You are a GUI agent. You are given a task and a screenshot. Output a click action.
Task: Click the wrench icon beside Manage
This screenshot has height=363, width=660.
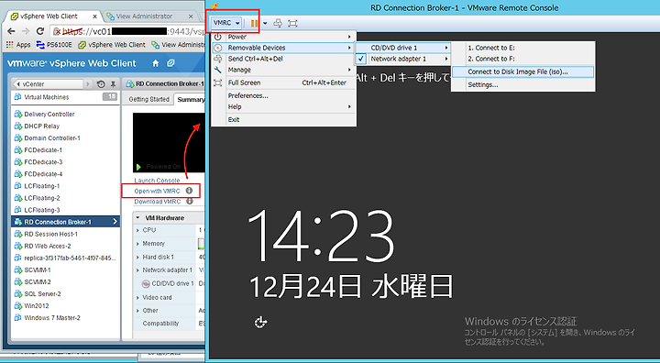tap(218, 70)
